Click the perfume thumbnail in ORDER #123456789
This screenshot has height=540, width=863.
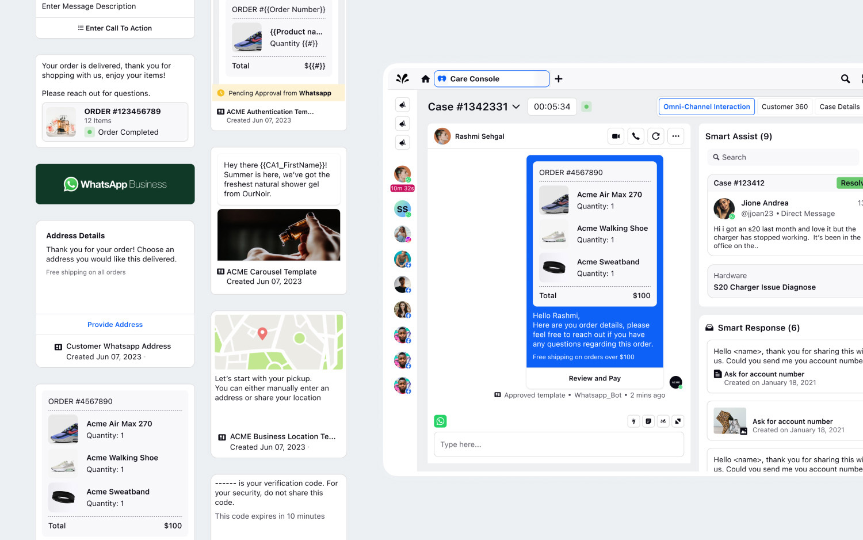(62, 122)
